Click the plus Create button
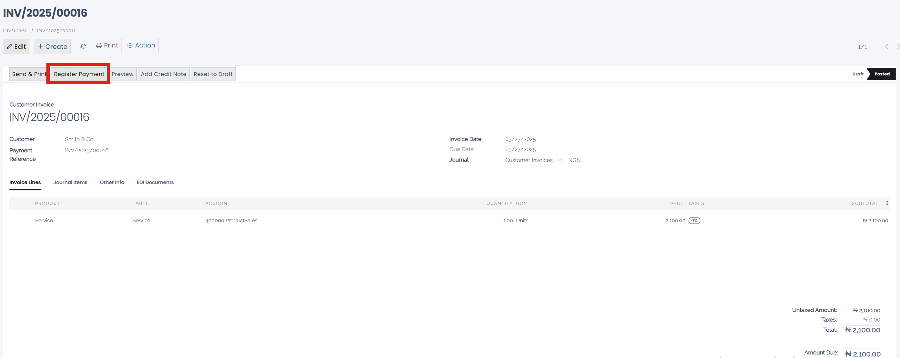The width and height of the screenshot is (900, 358). pyautogui.click(x=52, y=46)
